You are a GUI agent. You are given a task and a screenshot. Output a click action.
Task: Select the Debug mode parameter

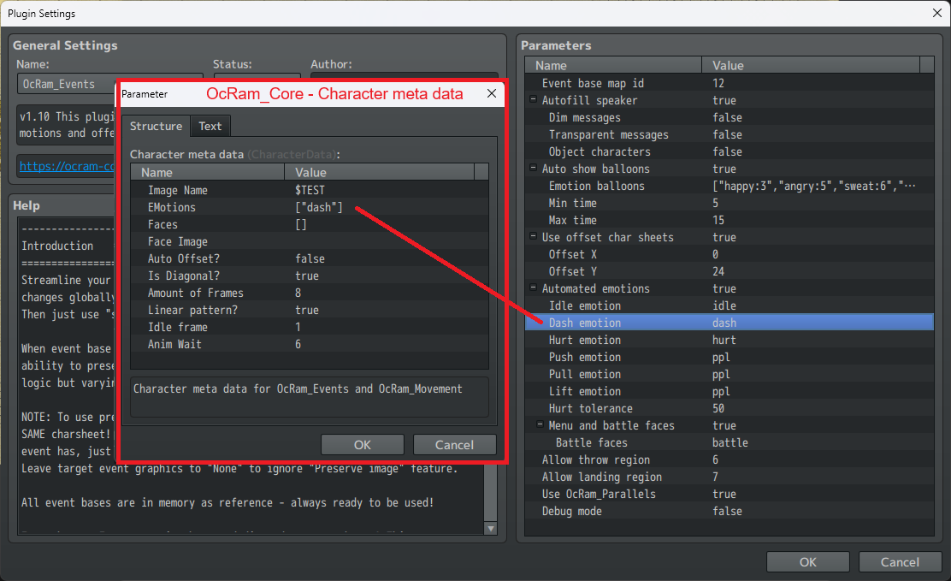[x=729, y=511]
